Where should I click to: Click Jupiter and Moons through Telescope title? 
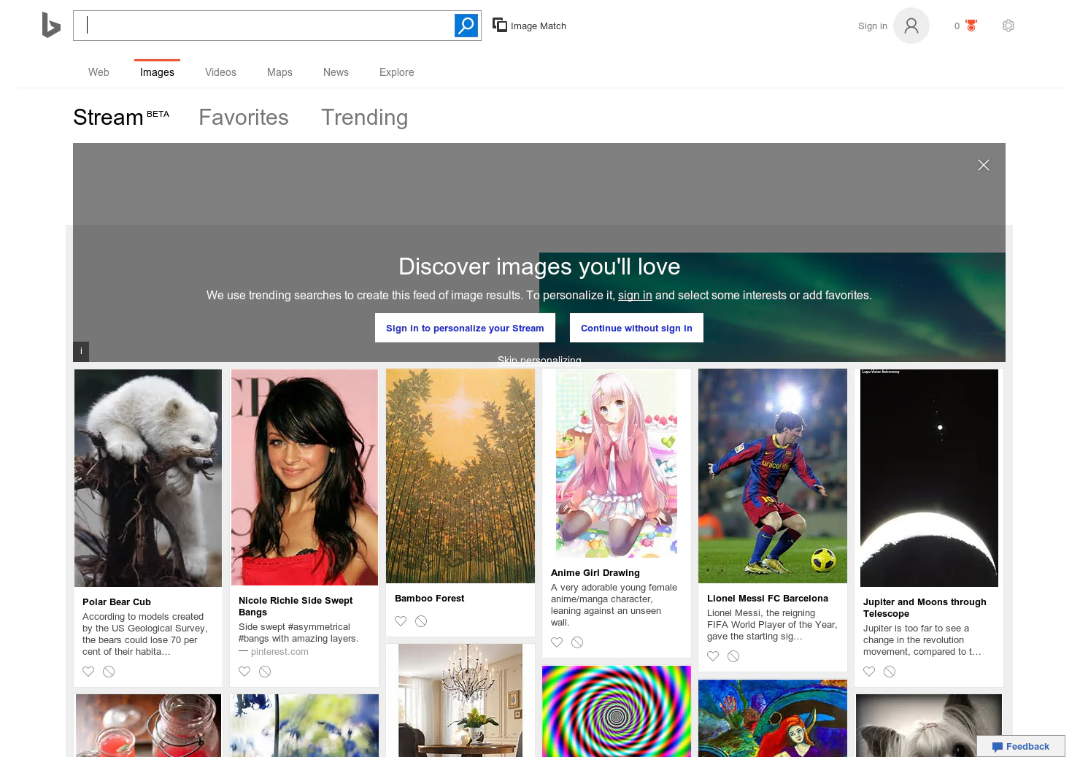925,608
